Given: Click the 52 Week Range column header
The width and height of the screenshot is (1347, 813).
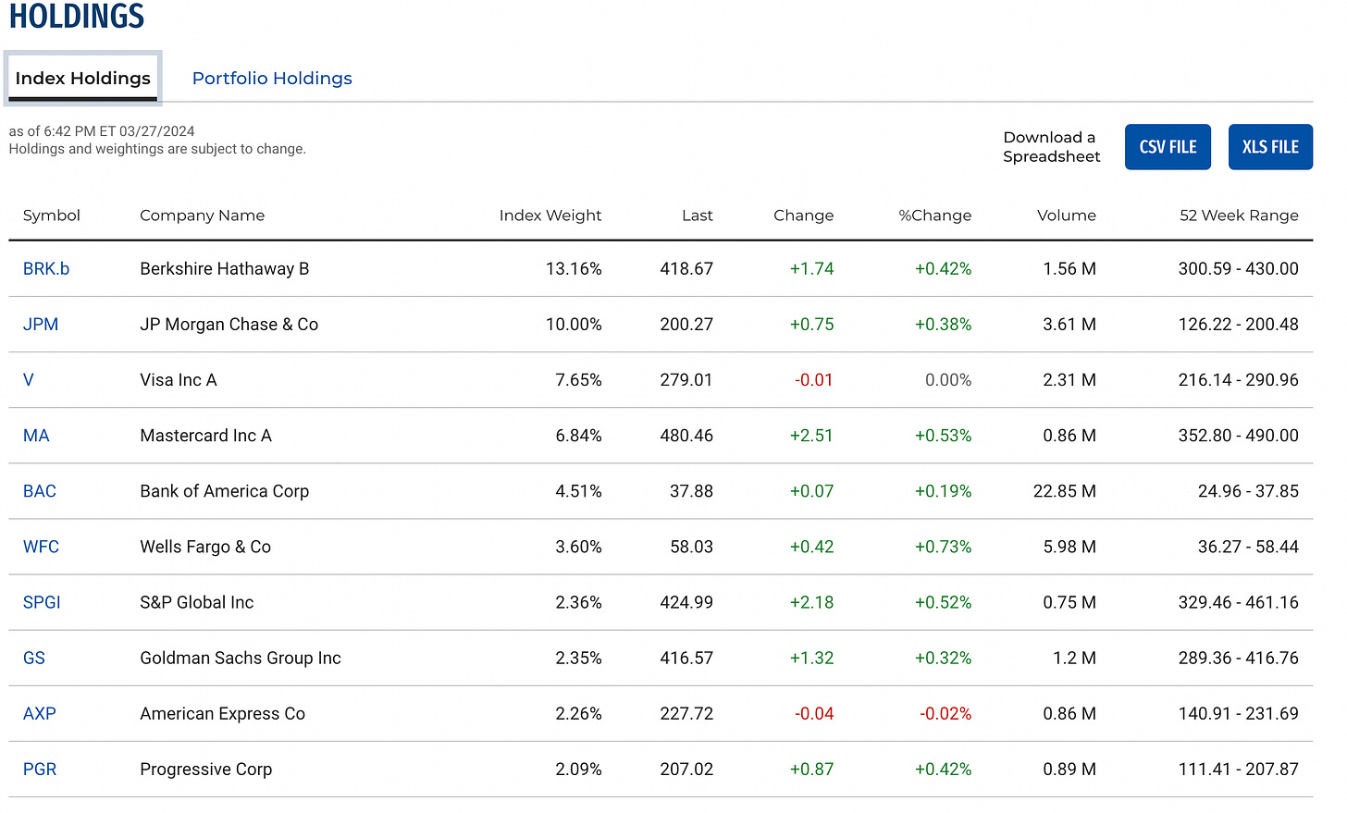Looking at the screenshot, I should 1239,216.
